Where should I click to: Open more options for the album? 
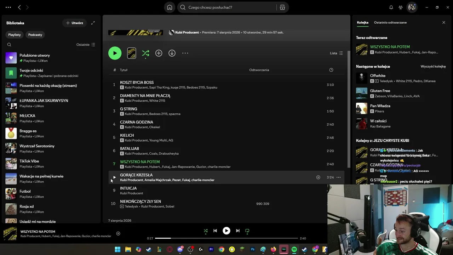pyautogui.click(x=185, y=53)
